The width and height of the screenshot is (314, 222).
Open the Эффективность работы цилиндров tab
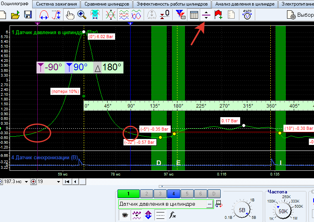coord(172,4)
